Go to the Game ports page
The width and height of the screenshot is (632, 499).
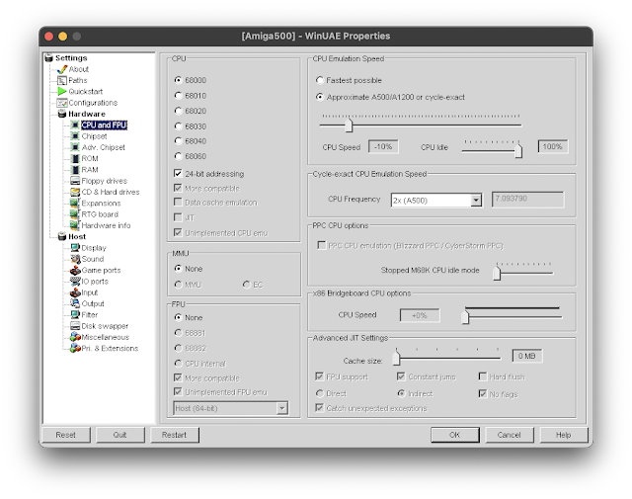(x=101, y=271)
